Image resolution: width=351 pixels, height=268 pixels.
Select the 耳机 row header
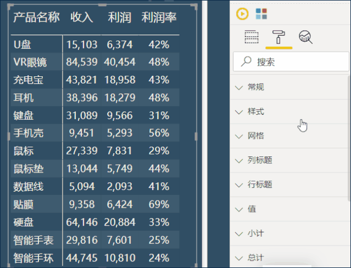point(23,98)
